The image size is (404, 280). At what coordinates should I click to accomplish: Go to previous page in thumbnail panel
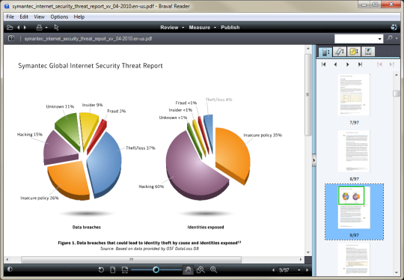click(x=335, y=64)
